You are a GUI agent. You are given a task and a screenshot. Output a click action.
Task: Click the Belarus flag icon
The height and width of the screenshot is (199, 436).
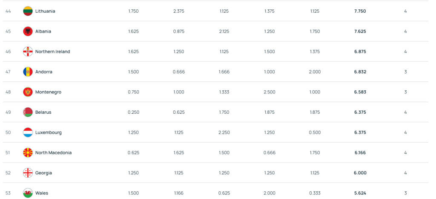[28, 112]
